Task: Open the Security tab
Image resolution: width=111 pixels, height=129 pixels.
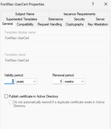Action: coord(79,19)
